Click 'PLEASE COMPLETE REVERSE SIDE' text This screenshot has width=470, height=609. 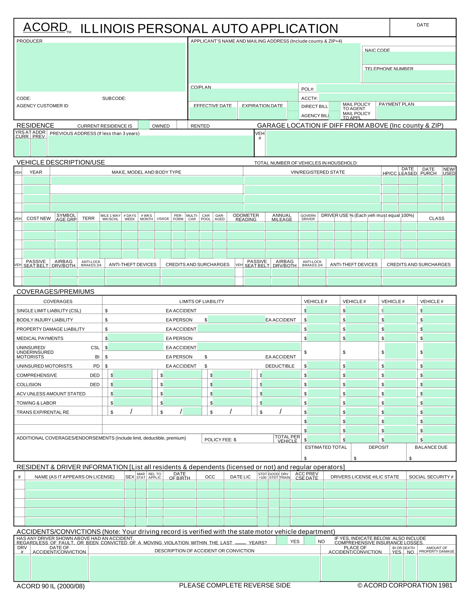[x=235, y=585]
